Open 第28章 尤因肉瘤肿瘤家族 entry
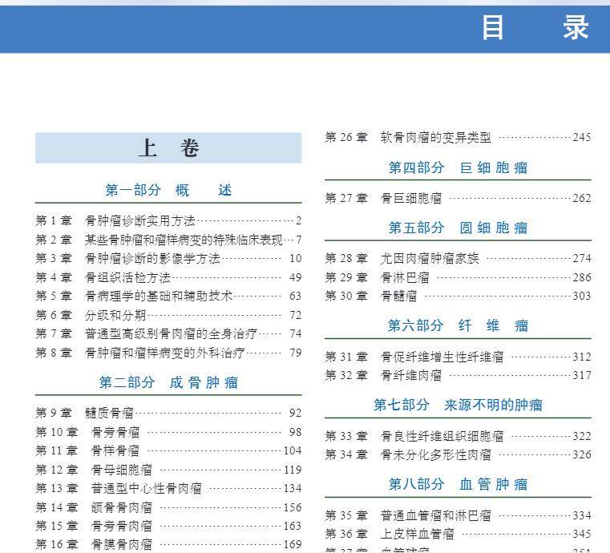This screenshot has height=553, width=610. (458, 258)
